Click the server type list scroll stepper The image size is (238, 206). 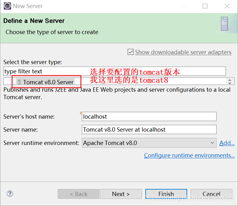(x=230, y=81)
